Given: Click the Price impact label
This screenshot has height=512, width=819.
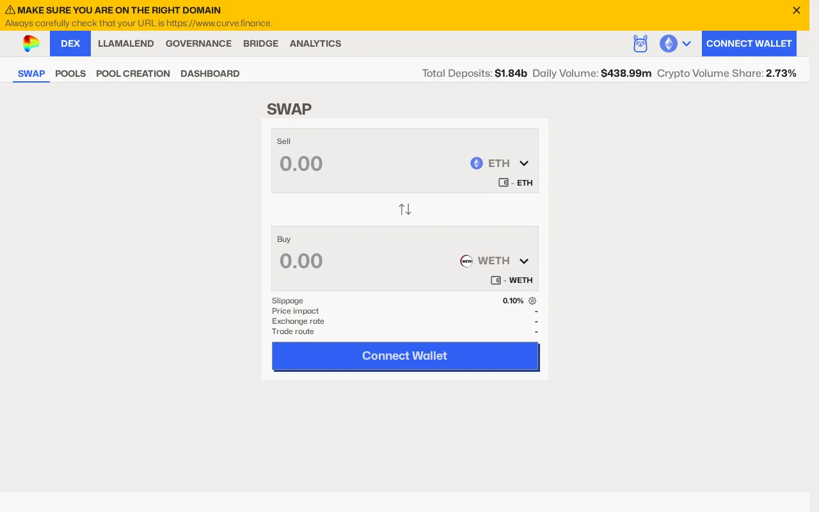Looking at the screenshot, I should pyautogui.click(x=295, y=311).
